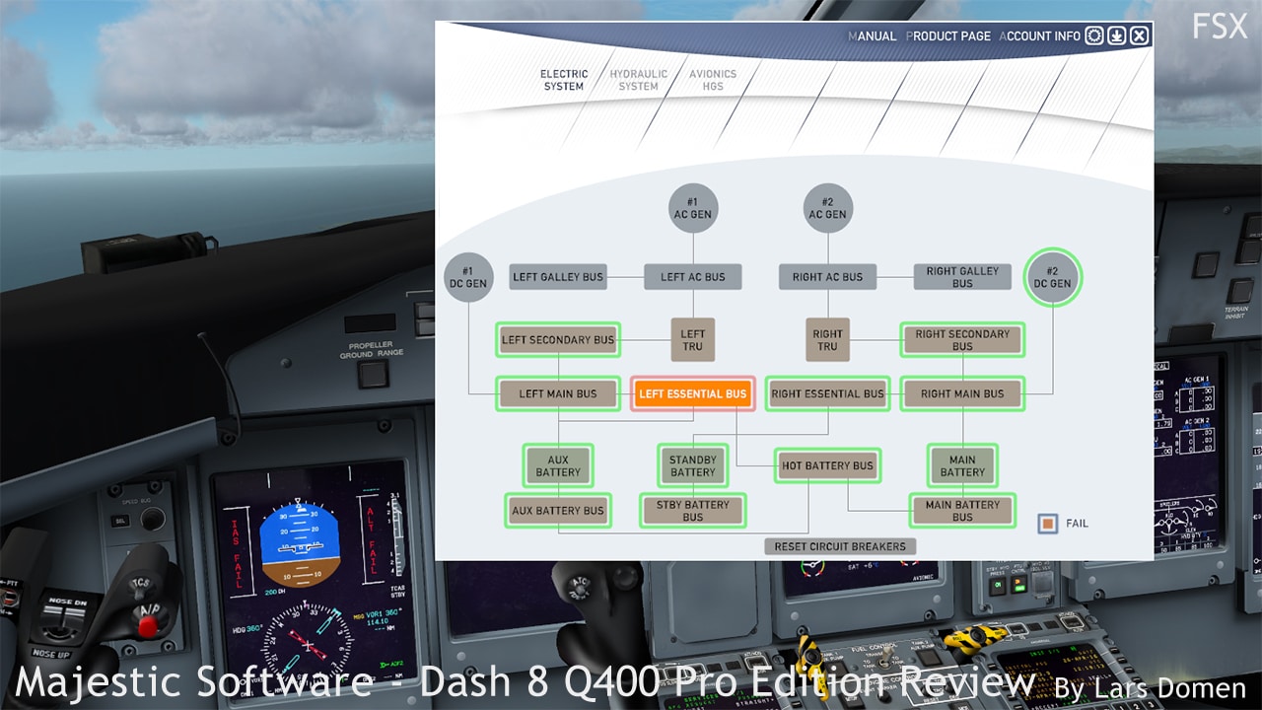Click the FAIL legend square icon

(1048, 523)
